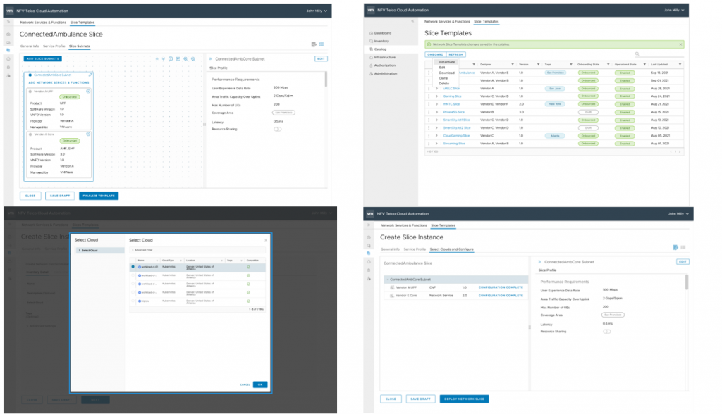This screenshot has height=414, width=722.
Task: Zoom out on the ConnectedAmbulance Slice canvas
Action: click(x=193, y=59)
